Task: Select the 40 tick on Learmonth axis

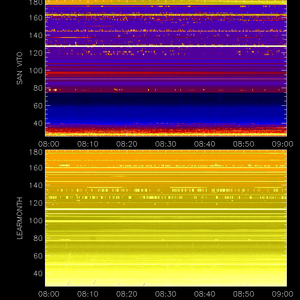Action: [38, 273]
